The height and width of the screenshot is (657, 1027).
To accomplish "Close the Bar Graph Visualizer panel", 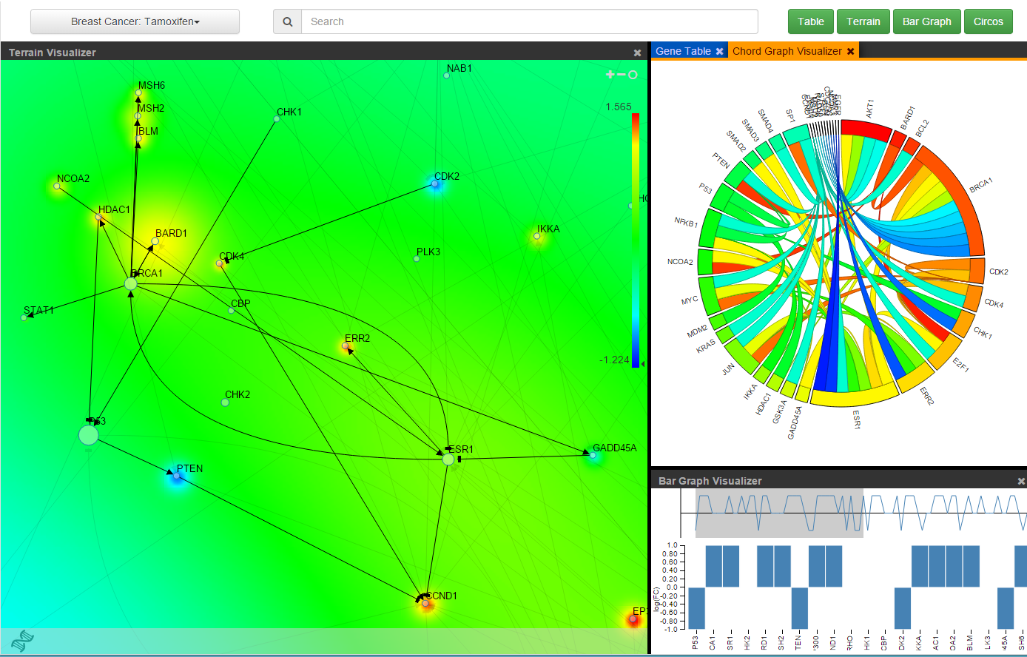I will (x=1021, y=481).
